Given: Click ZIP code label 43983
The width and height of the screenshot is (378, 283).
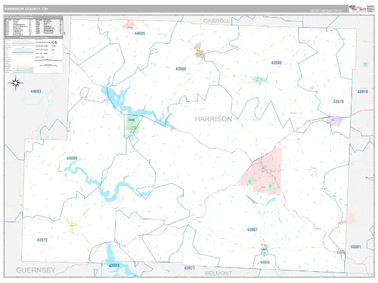Looking at the screenshot, I should 114,266.
